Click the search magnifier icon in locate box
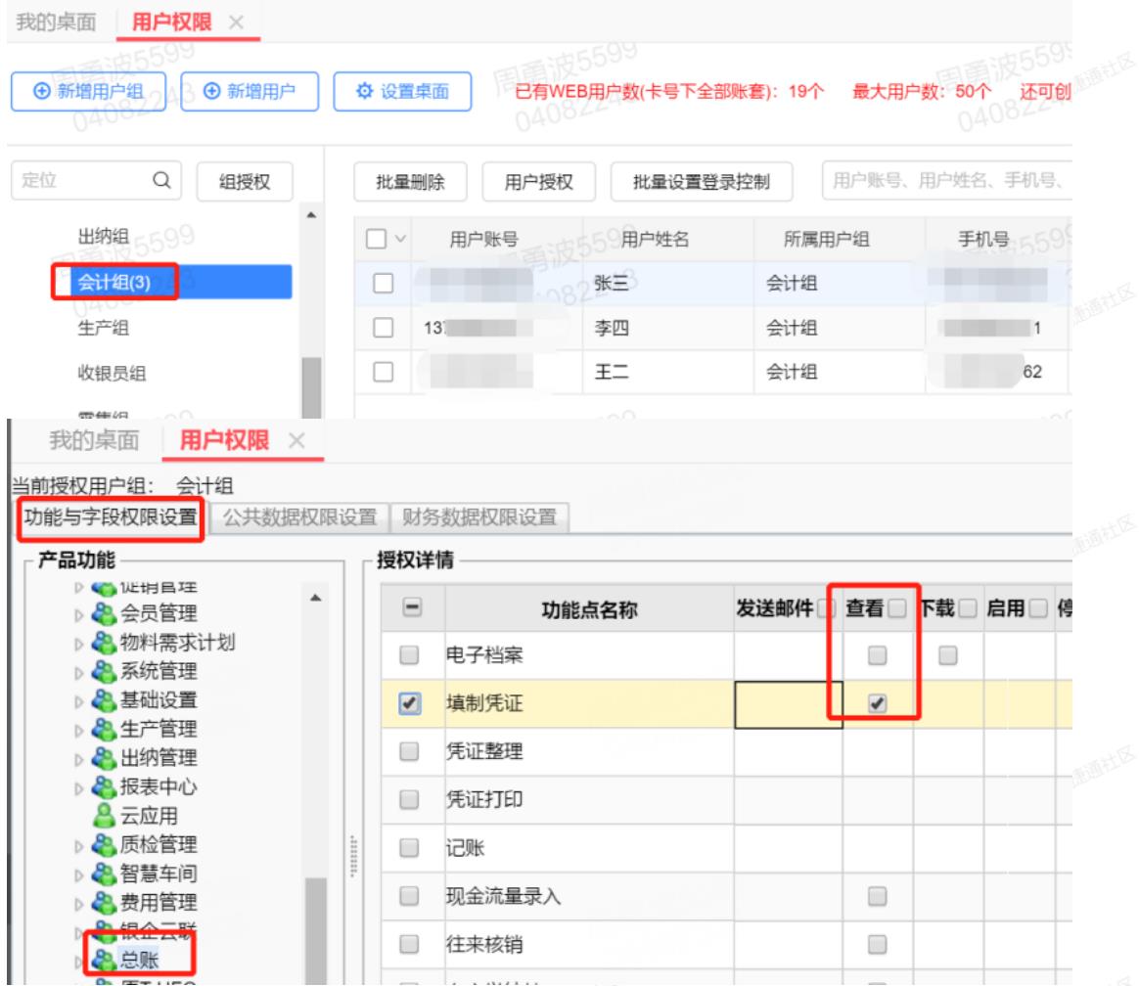The height and width of the screenshot is (986, 1139). tap(161, 180)
